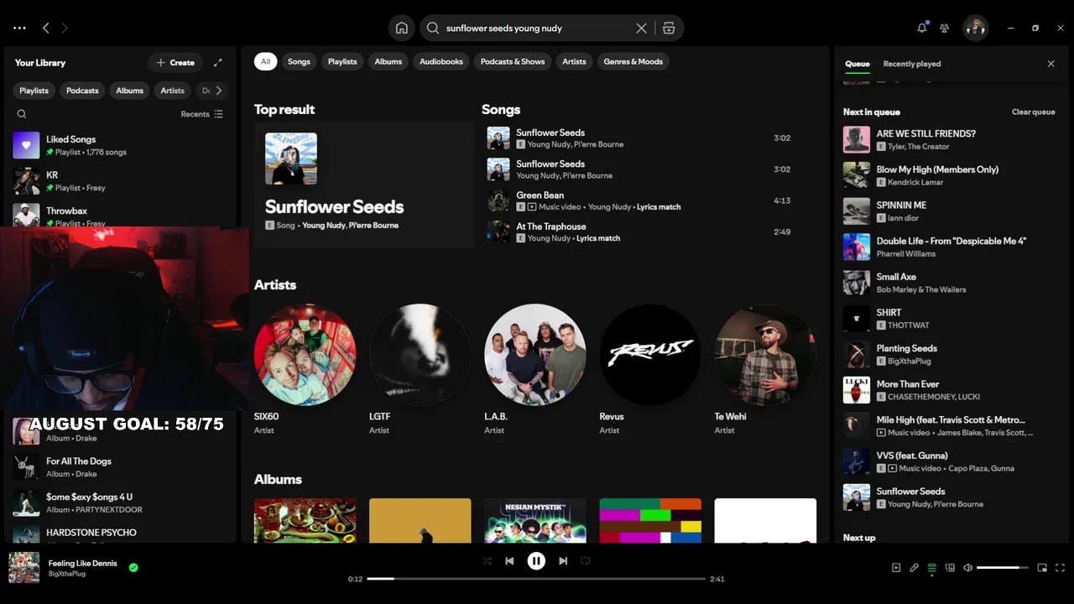Open now playing album art thumbnail

click(x=24, y=568)
